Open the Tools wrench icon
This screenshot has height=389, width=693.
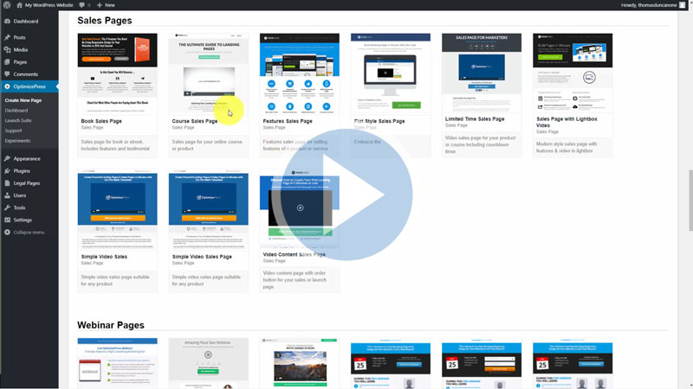click(x=7, y=207)
